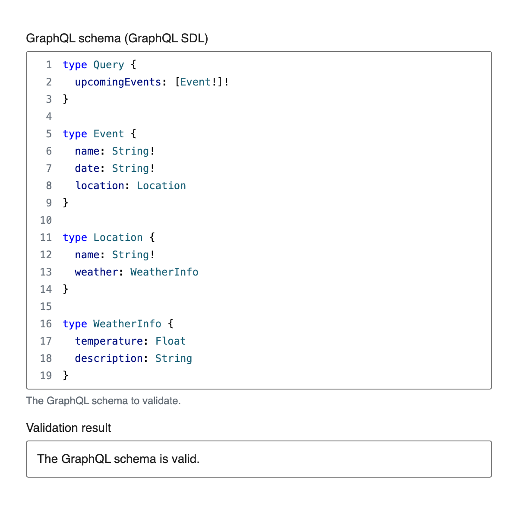Viewport: 518px width, 507px height.
Task: Select line number 5 in gutter
Action: pos(49,134)
